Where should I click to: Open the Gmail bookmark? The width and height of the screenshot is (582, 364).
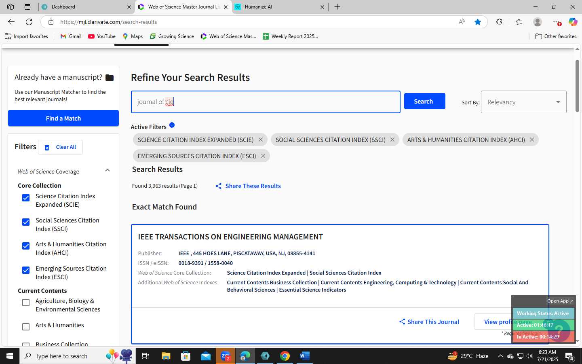click(71, 36)
